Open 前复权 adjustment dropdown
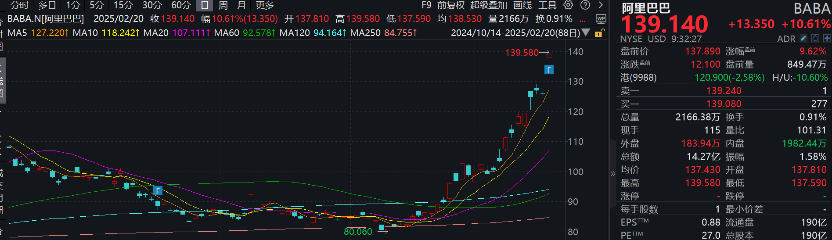832x240 pixels. 451,5
